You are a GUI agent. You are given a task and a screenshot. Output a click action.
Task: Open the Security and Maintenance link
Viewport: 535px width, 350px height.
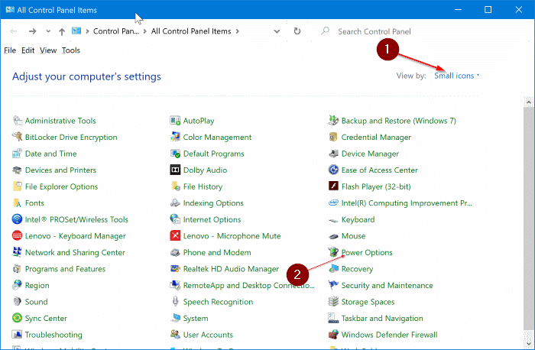[387, 285]
